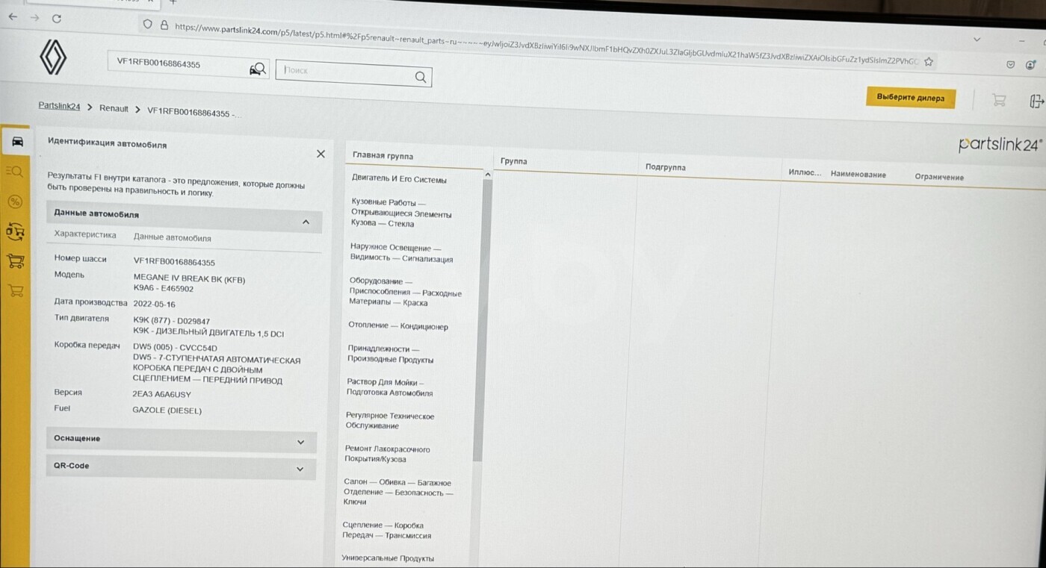Select Ремонт Лакокрасочного Покрытия/Кузова group
Screen dimensions: 1046x568
tap(387, 454)
